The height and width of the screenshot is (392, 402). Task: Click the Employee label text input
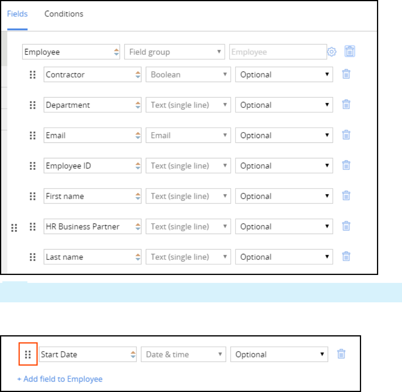(x=278, y=52)
